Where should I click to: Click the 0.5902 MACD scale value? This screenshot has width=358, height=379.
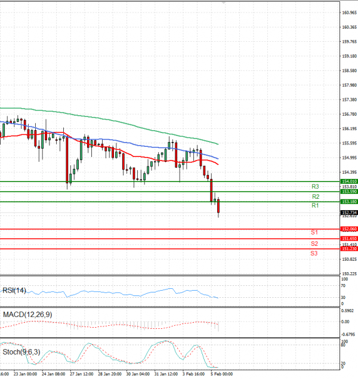click(347, 311)
